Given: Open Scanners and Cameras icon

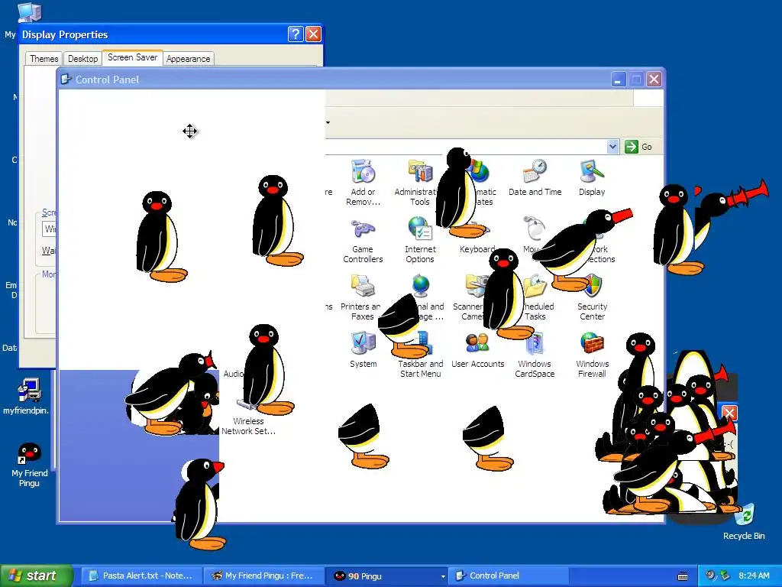Looking at the screenshot, I should pyautogui.click(x=474, y=287).
